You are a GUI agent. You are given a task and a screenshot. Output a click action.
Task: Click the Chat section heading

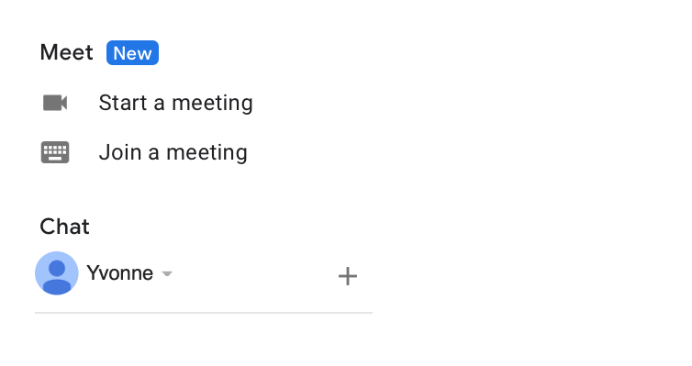[65, 227]
